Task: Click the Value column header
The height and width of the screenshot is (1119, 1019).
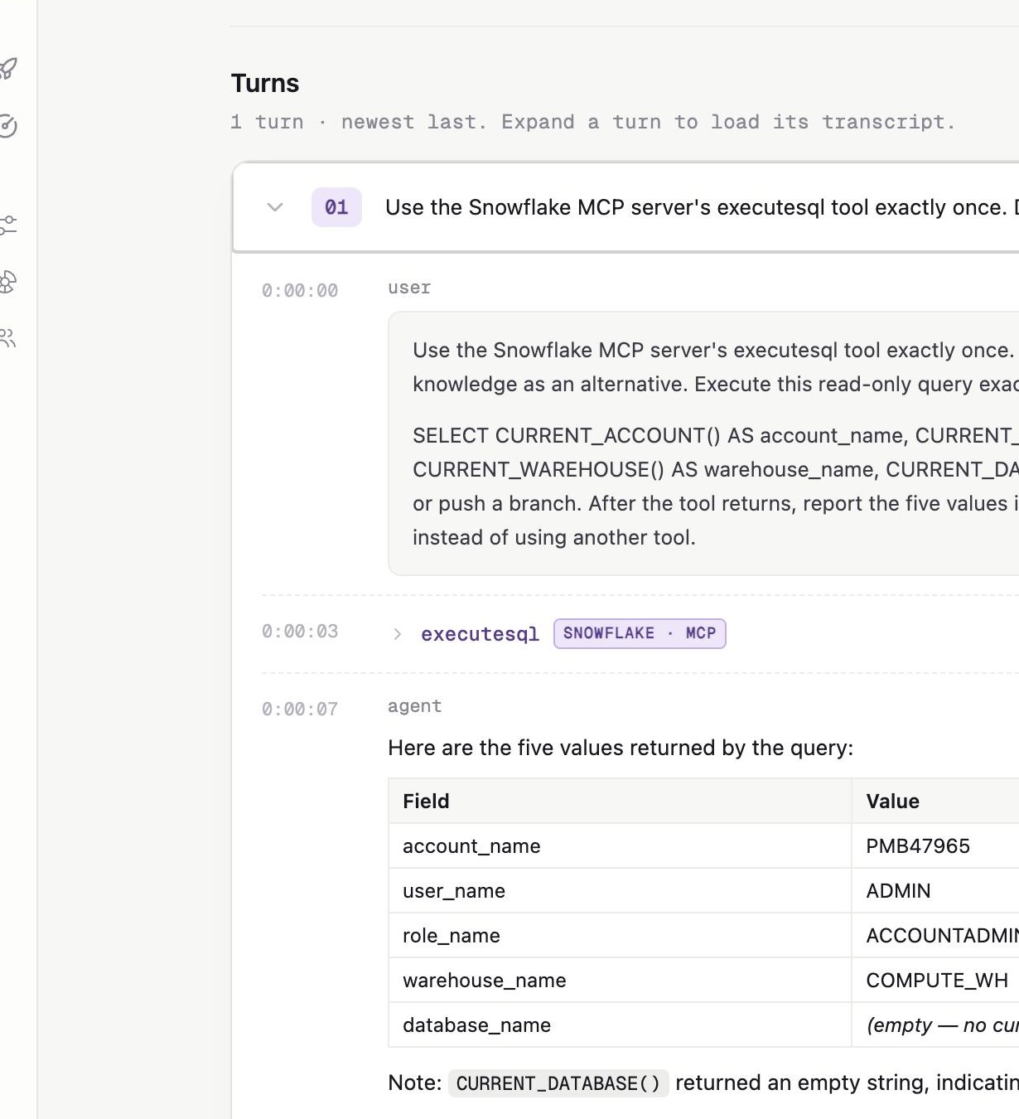Action: pos(935,802)
